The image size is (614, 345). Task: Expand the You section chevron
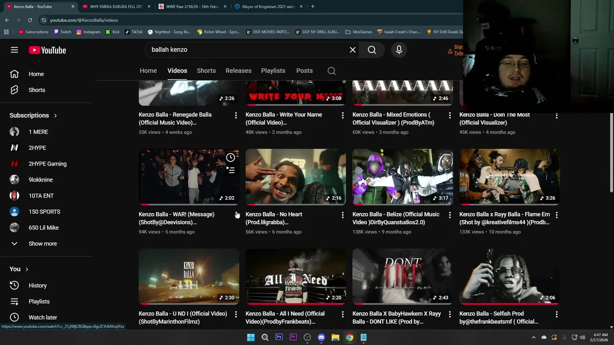coord(27,269)
